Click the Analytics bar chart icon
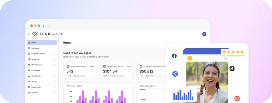Image resolution: width=272 pixels, height=103 pixels. click(29, 59)
